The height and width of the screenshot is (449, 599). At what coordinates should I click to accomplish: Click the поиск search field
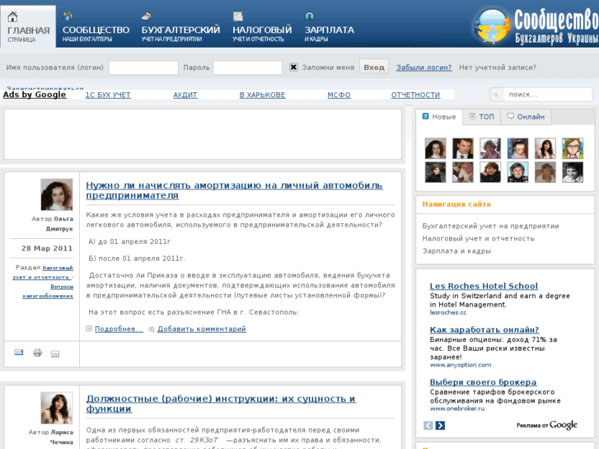(548, 95)
